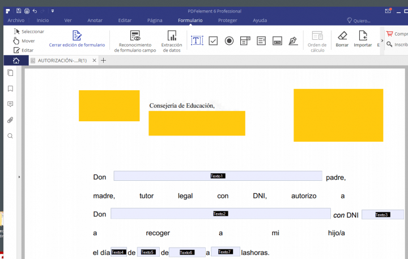The image size is (408, 259).
Task: Select the Texto4 form field
Action: 118,252
